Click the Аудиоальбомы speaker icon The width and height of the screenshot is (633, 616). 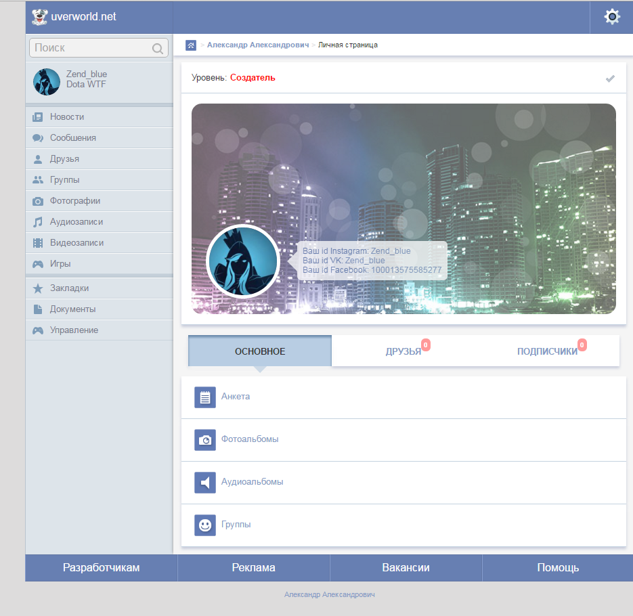205,483
